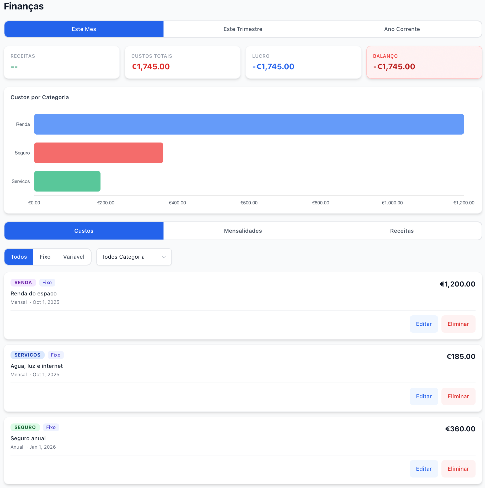Eliminate the Seguro anual cost
485x488 pixels.
tap(458, 469)
